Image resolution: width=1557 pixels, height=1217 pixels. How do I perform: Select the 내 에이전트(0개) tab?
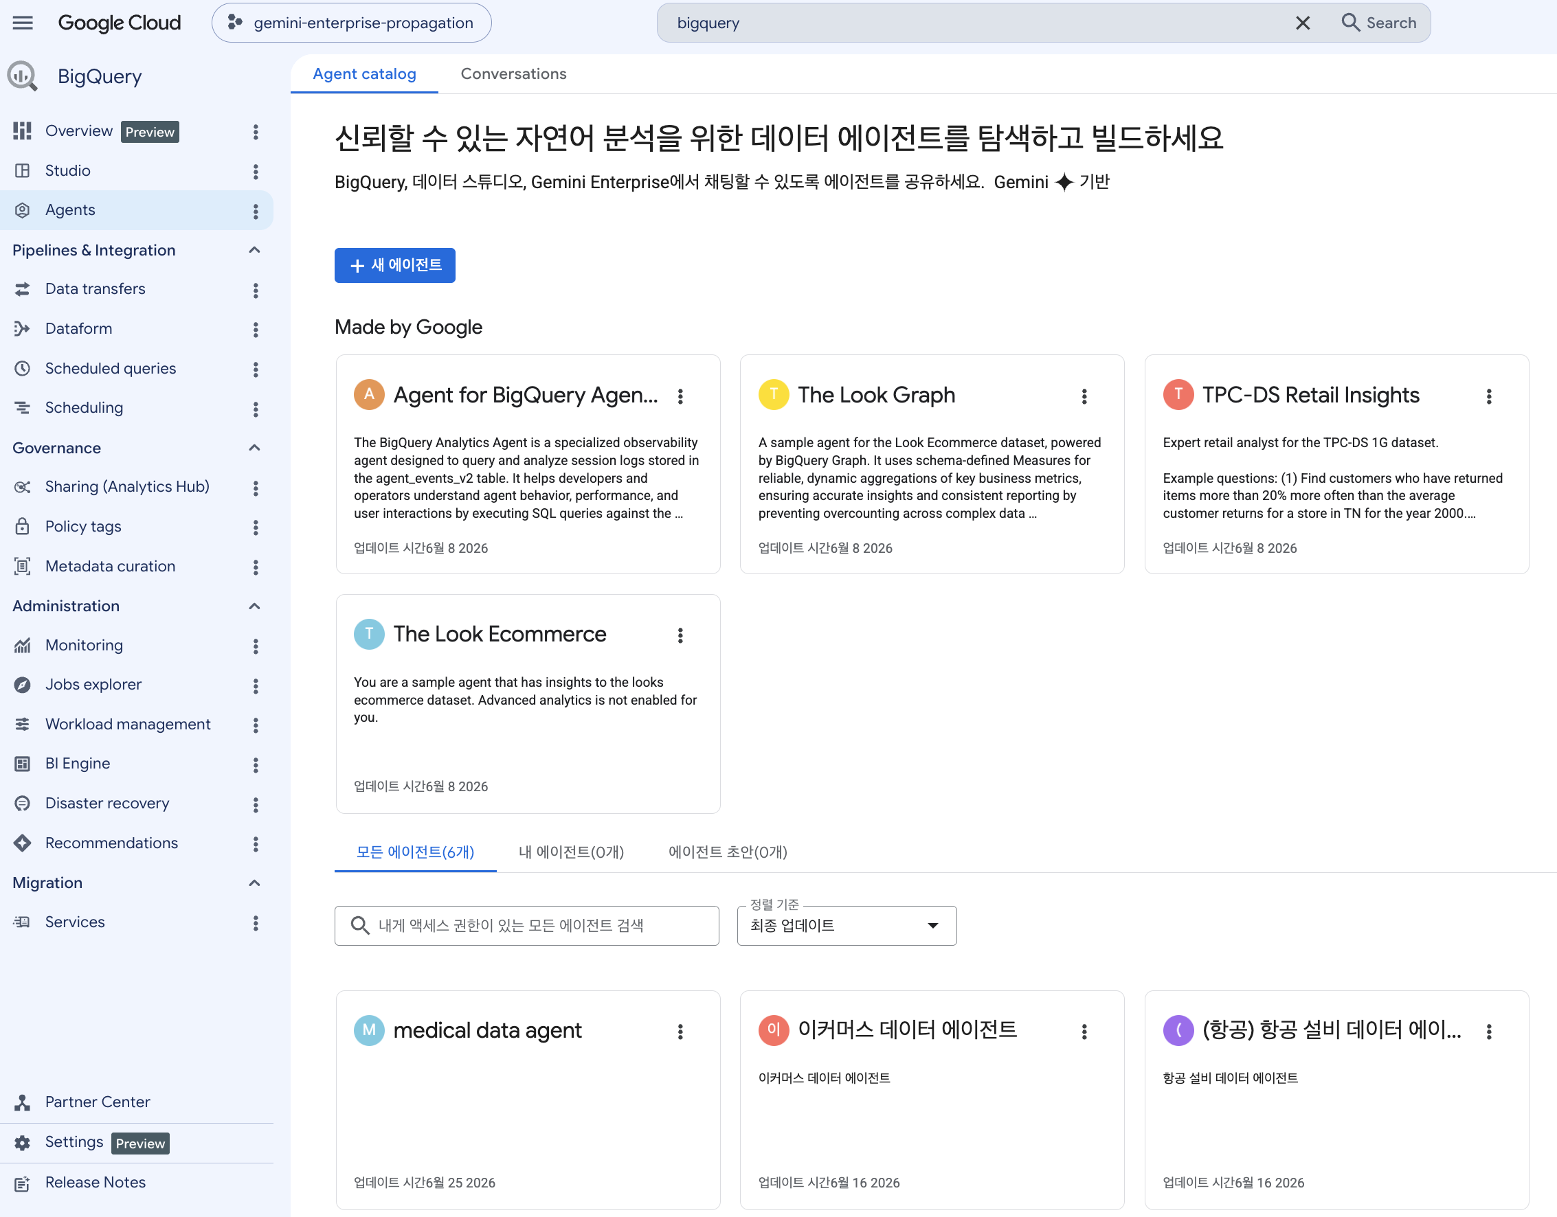point(571,852)
